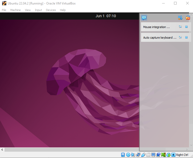Screen dimensions: 193x158
Task: Click the mouse integration status icon
Action: coord(168,155)
